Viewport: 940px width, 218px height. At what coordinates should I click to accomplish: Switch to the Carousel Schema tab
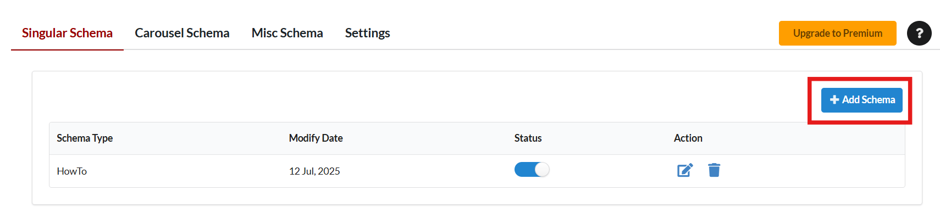pos(182,33)
